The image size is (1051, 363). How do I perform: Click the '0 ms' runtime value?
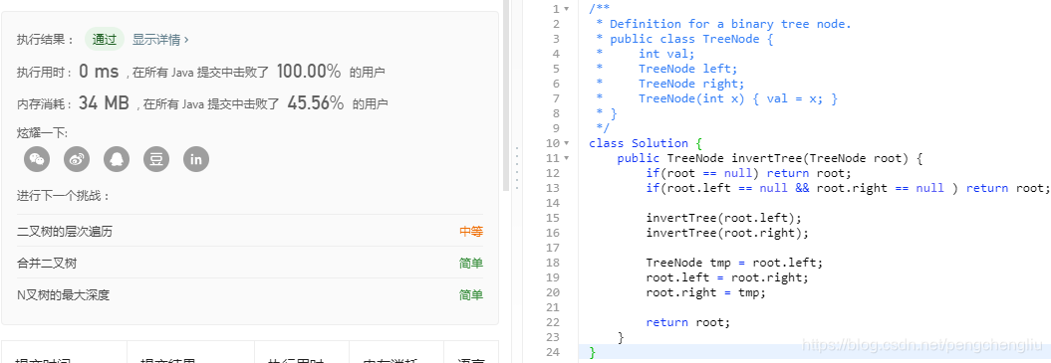[x=99, y=72]
